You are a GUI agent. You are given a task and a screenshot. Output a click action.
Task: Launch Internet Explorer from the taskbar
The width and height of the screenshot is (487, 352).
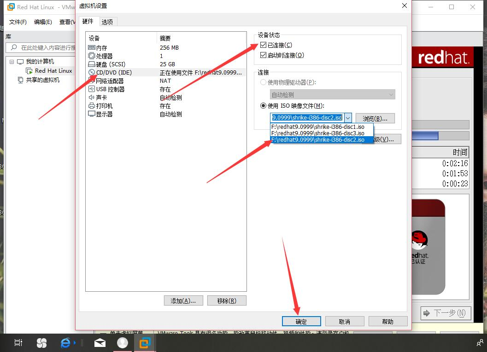point(65,343)
